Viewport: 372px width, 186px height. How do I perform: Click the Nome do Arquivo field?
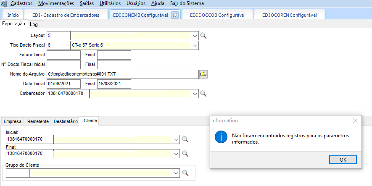point(122,74)
